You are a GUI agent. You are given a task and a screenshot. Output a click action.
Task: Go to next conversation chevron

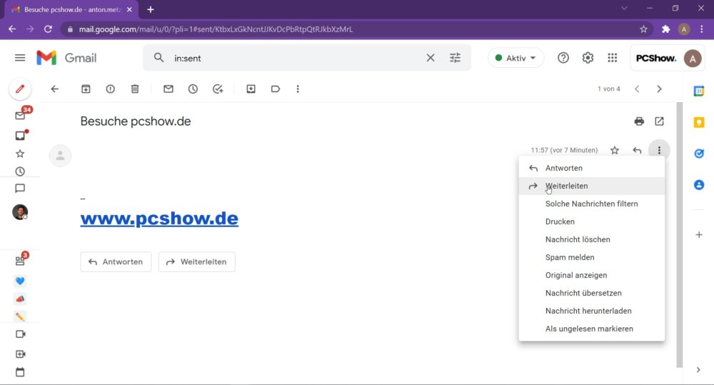[x=659, y=89]
